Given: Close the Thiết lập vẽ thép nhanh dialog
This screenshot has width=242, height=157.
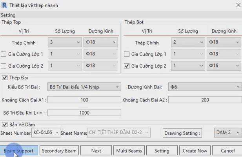Looking at the screenshot, I should point(238,5).
